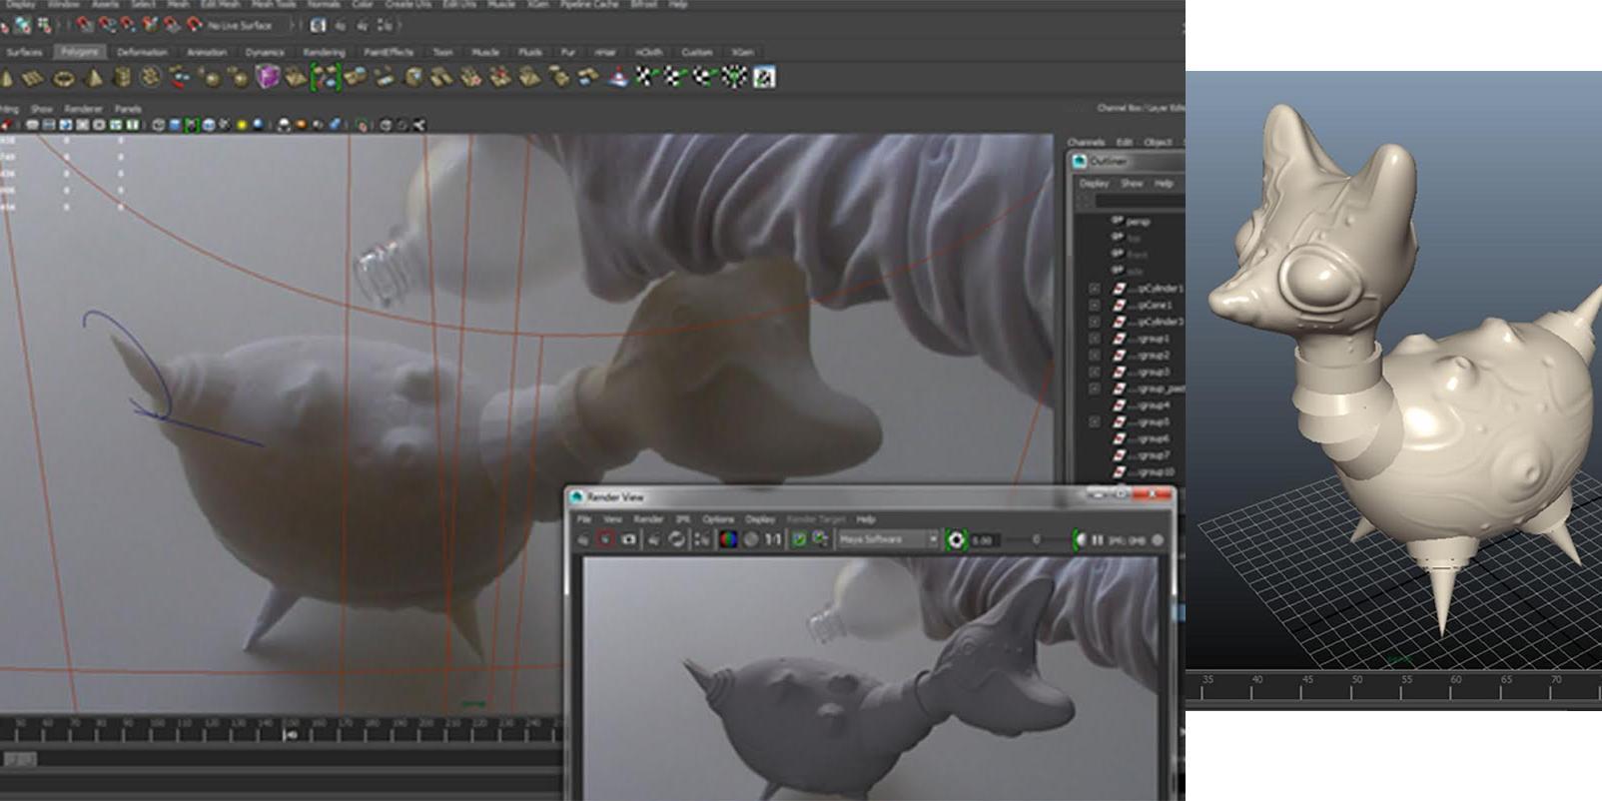Image resolution: width=1602 pixels, height=801 pixels.
Task: Click the Render View refresh IPR icon
Action: click(676, 539)
